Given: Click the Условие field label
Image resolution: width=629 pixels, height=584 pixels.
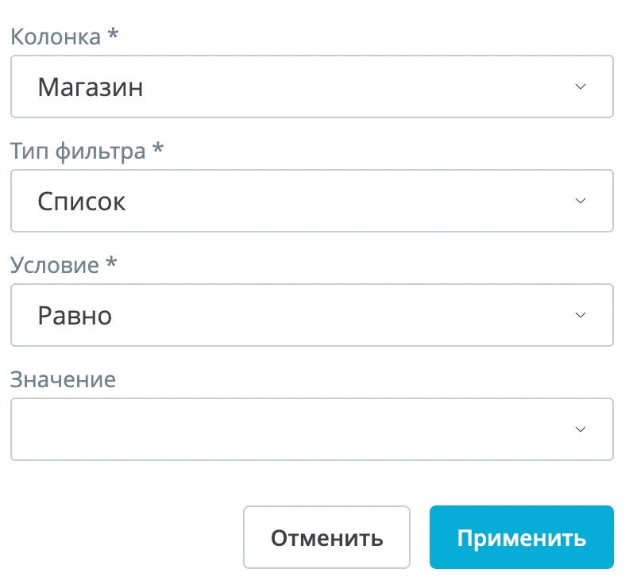Looking at the screenshot, I should [55, 265].
